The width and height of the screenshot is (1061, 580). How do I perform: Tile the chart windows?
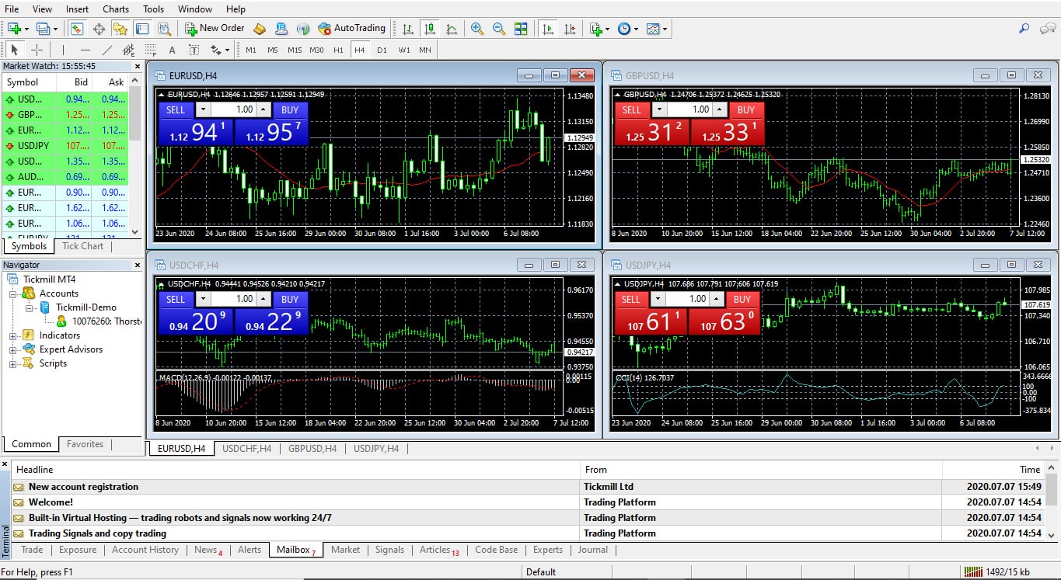519,29
